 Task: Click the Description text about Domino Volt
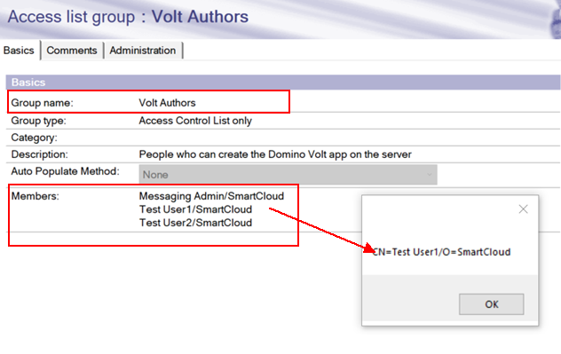275,154
